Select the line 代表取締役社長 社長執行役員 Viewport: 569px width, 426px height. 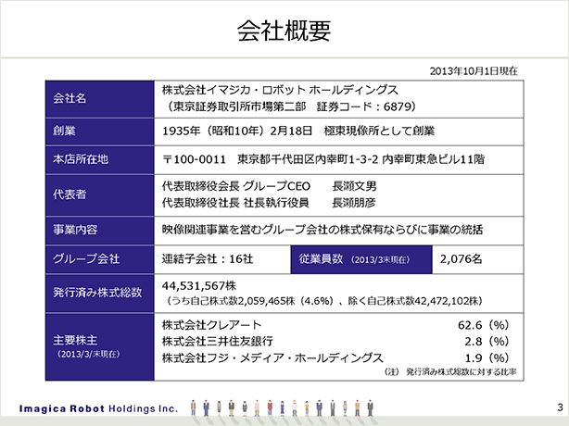(x=235, y=203)
